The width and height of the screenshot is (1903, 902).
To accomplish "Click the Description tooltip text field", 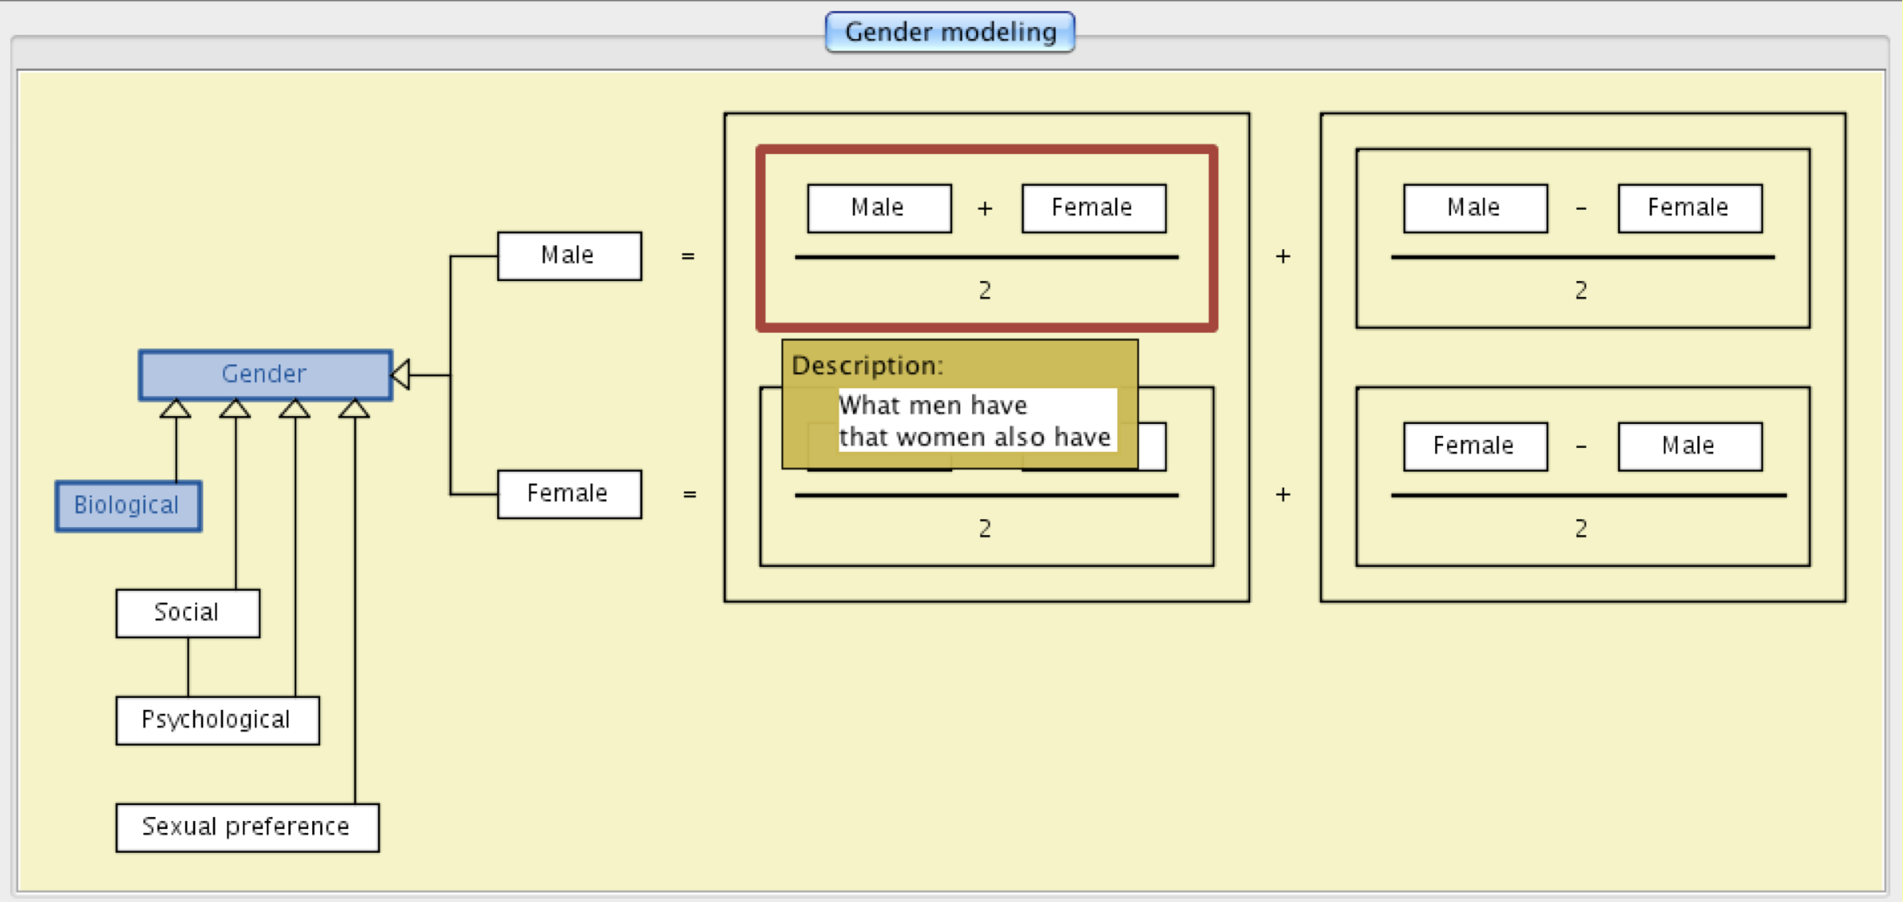I will [x=977, y=421].
